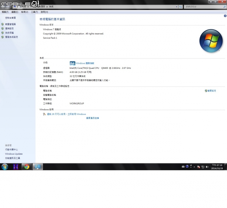Click the Show Desktop strip
Screen dimensions: 227x208
226,167
